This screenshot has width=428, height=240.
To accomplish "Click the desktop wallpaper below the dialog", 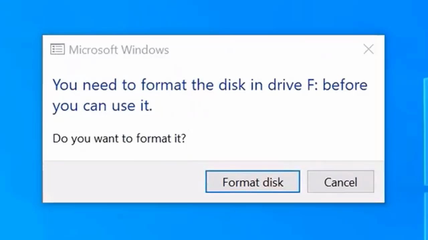I will pyautogui.click(x=214, y=222).
